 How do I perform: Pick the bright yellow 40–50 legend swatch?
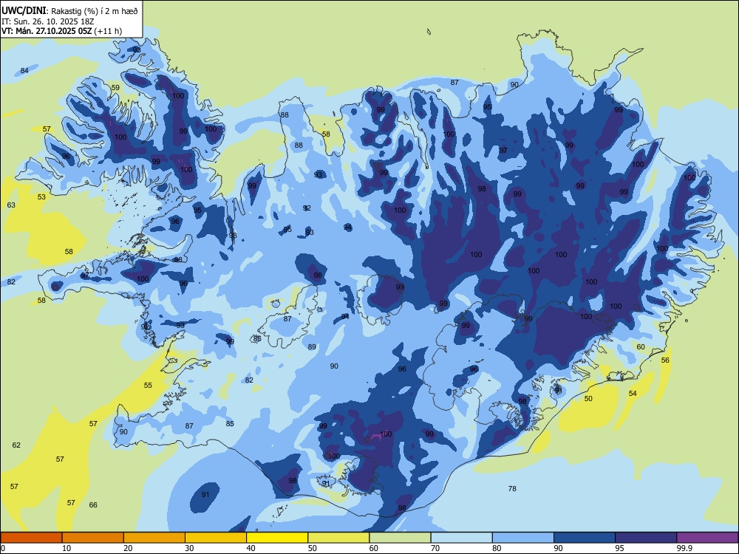coord(277,538)
